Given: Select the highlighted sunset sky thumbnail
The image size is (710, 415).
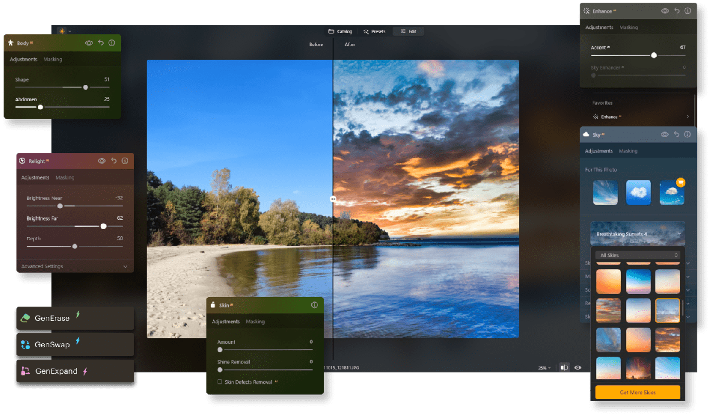Looking at the screenshot, I should click(668, 311).
